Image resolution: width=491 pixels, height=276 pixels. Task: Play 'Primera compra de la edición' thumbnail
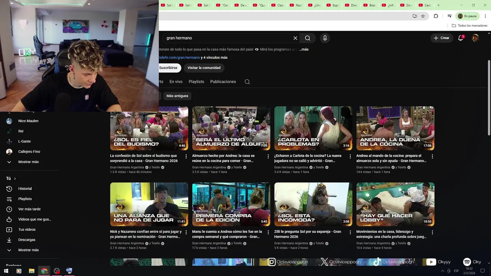point(231,204)
